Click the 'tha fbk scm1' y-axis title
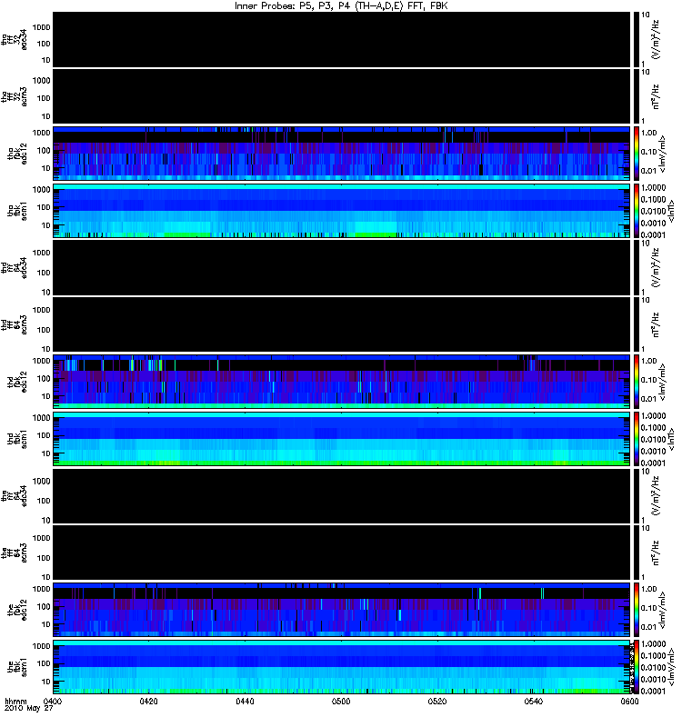The height and width of the screenshot is (727, 682). click(x=18, y=211)
